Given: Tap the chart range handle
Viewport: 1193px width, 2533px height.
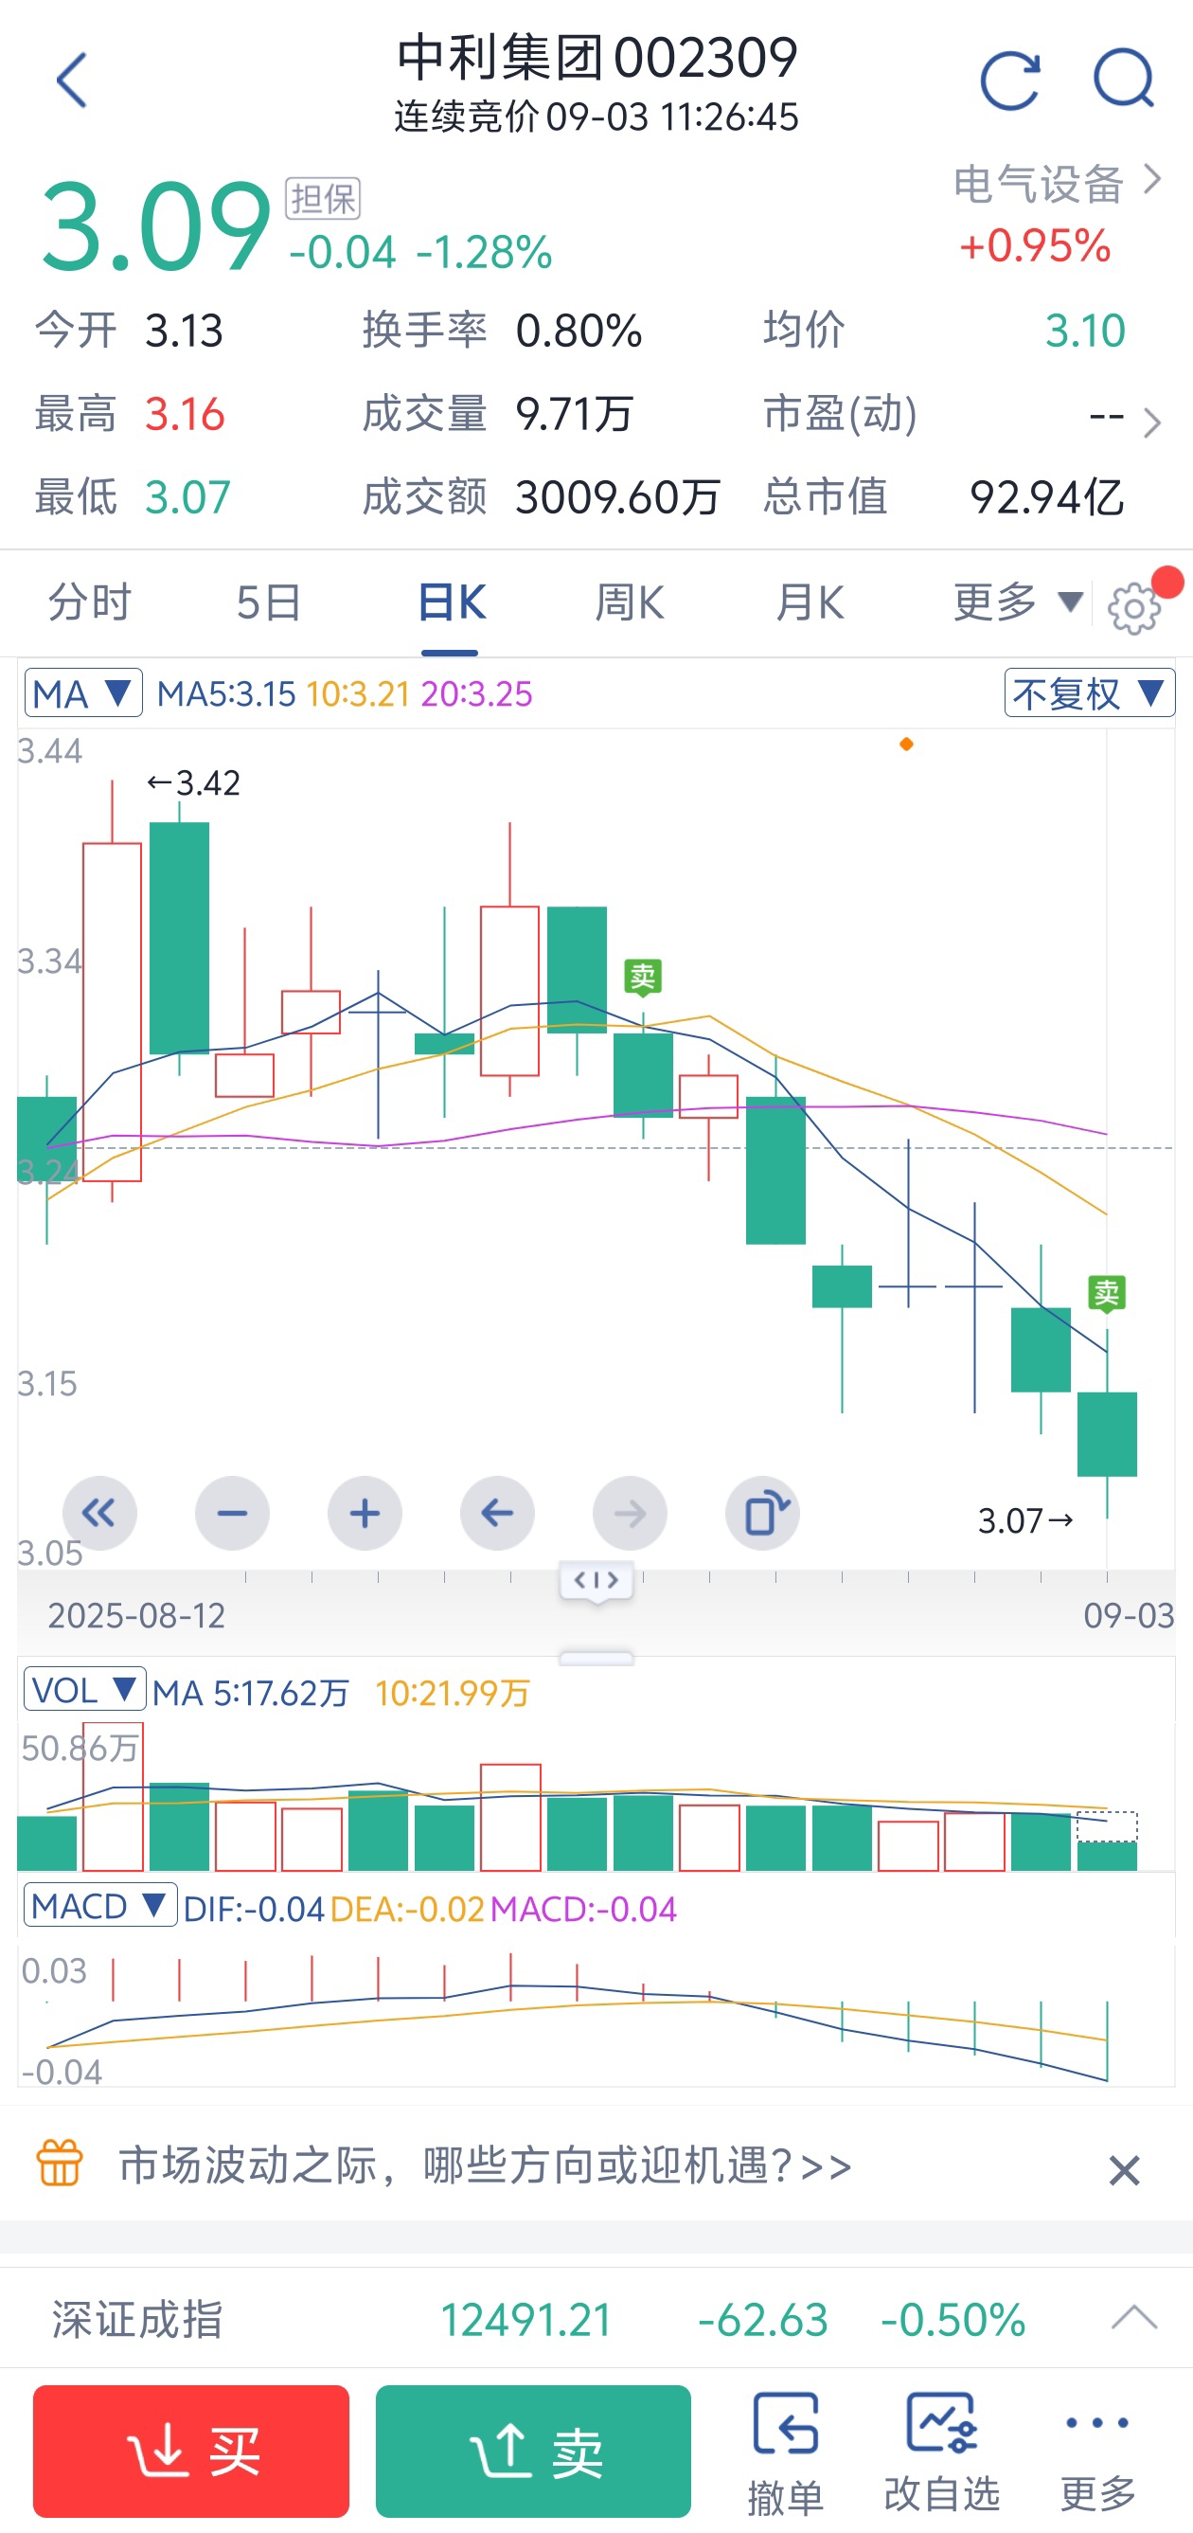Looking at the screenshot, I should point(596,1582).
